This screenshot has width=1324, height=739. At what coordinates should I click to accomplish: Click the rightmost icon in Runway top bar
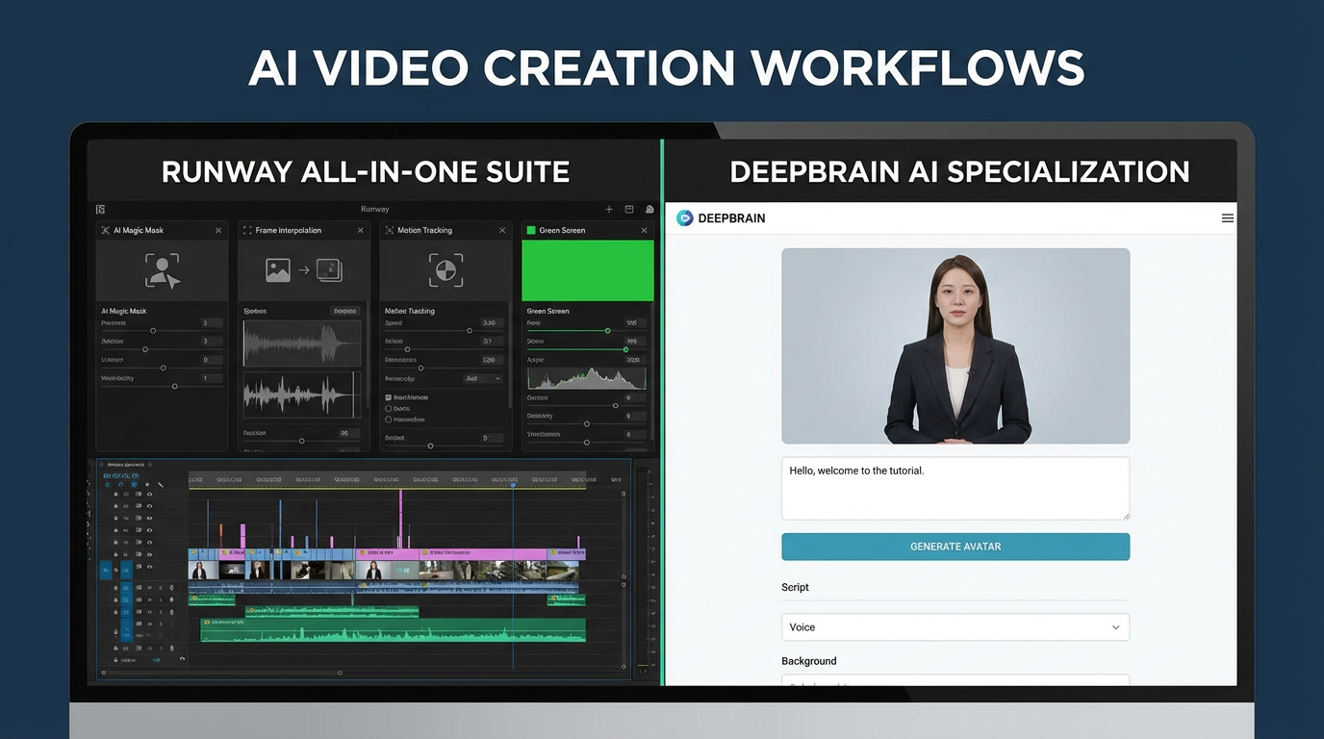point(649,209)
